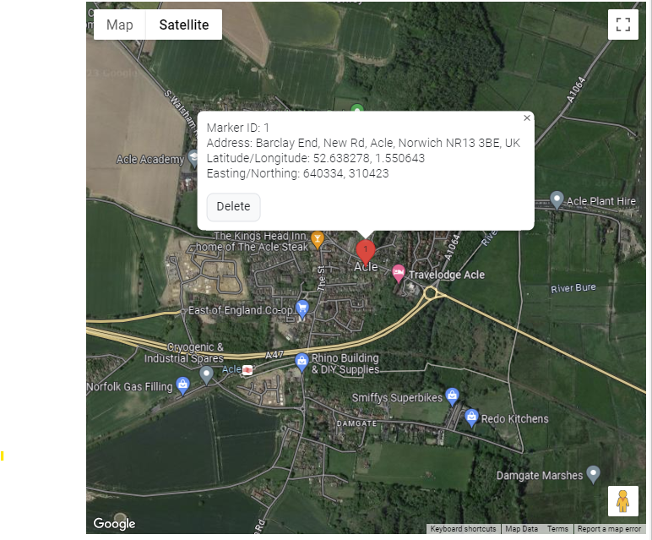Switch to the Satellite view tab
Image resolution: width=652 pixels, height=540 pixels.
[x=184, y=25]
